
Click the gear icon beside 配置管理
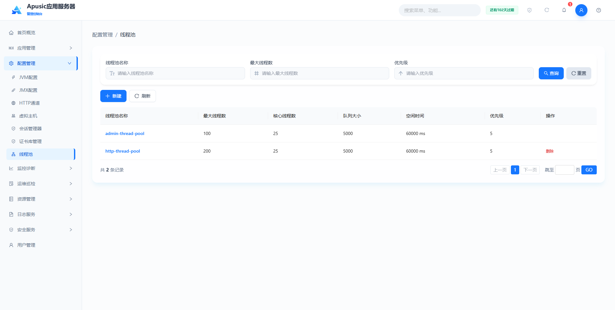(11, 63)
